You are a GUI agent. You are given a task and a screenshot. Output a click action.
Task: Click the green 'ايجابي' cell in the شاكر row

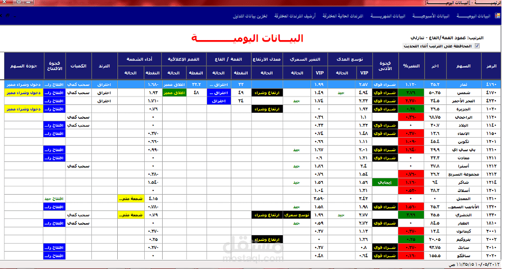click(x=385, y=182)
